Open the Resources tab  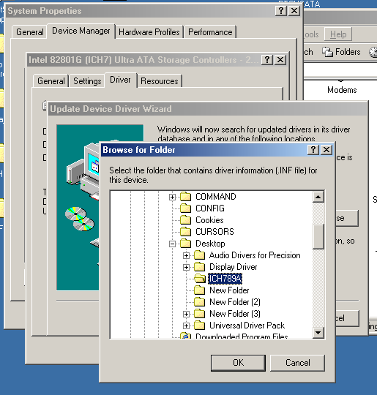160,81
